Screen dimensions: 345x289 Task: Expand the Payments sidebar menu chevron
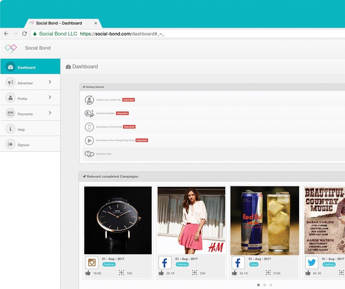point(50,113)
